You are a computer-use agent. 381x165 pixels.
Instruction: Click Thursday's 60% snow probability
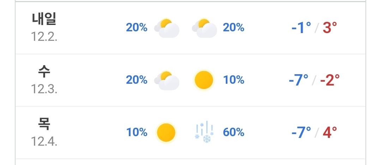(x=234, y=132)
